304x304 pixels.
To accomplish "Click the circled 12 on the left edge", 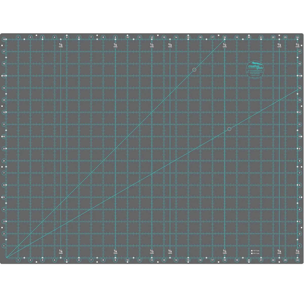I will click(4, 112).
